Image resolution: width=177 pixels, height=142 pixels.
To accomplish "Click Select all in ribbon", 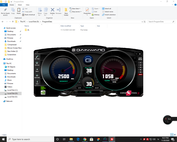I will (x=106, y=9).
